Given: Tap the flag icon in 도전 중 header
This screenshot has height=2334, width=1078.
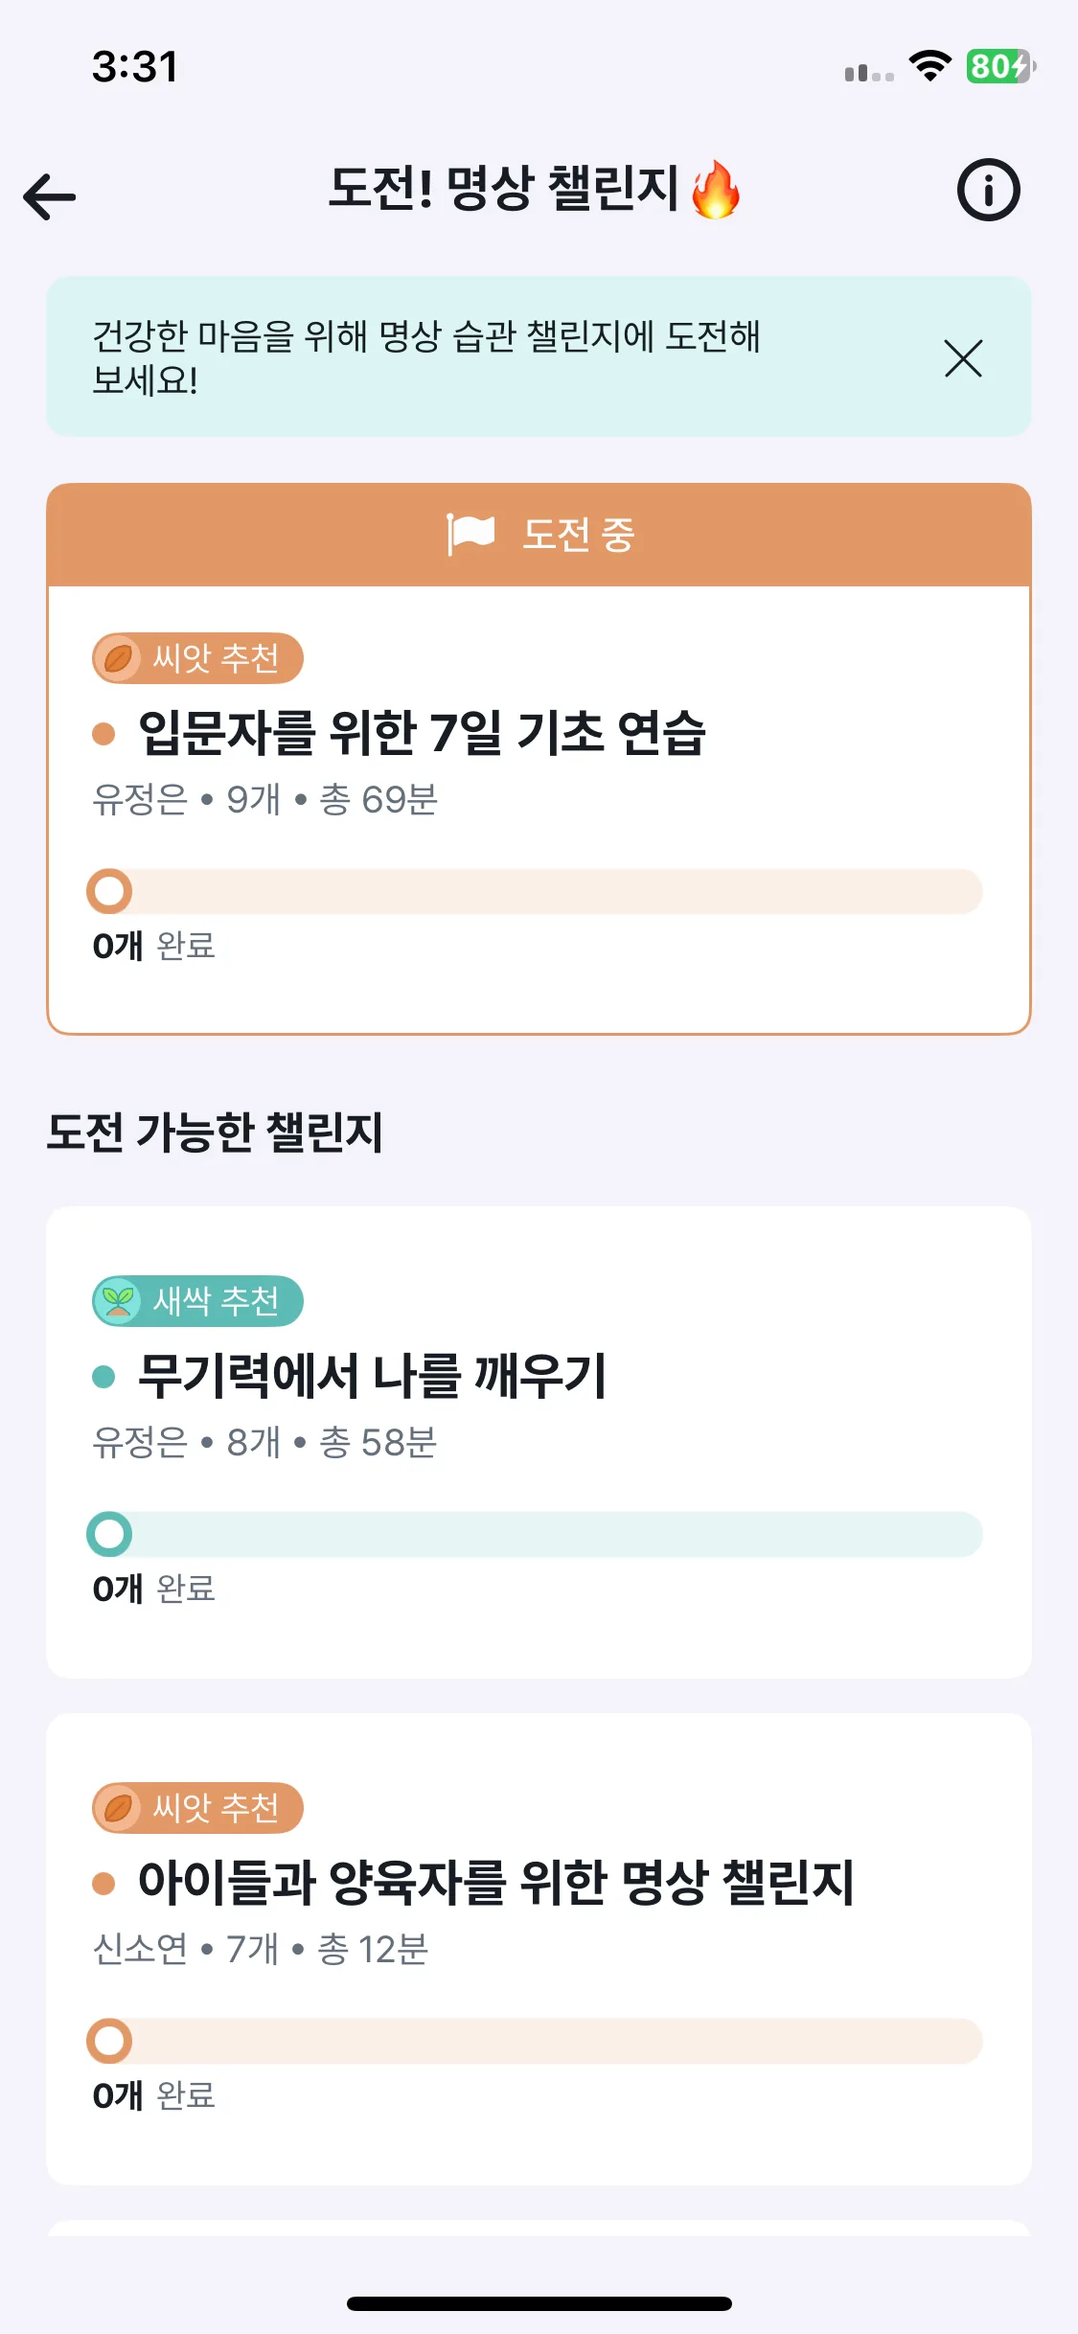Looking at the screenshot, I should tap(470, 534).
